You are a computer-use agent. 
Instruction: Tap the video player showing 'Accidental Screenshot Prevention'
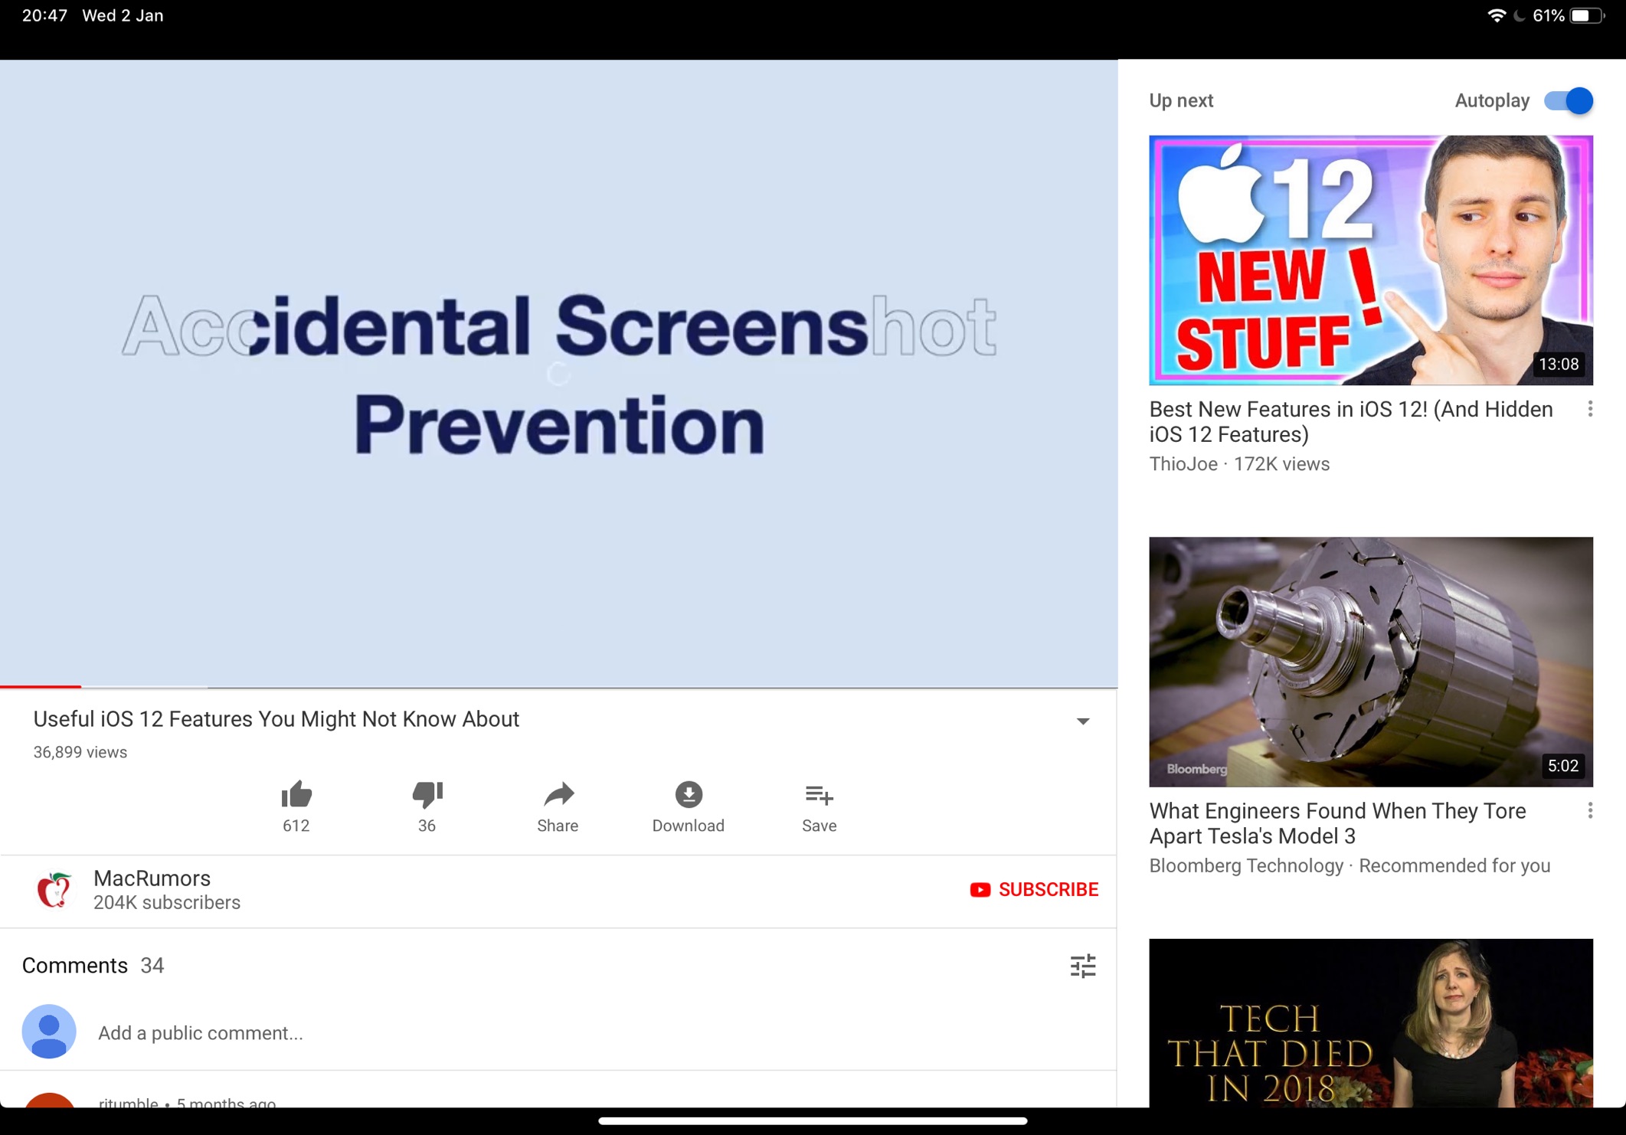click(x=559, y=373)
